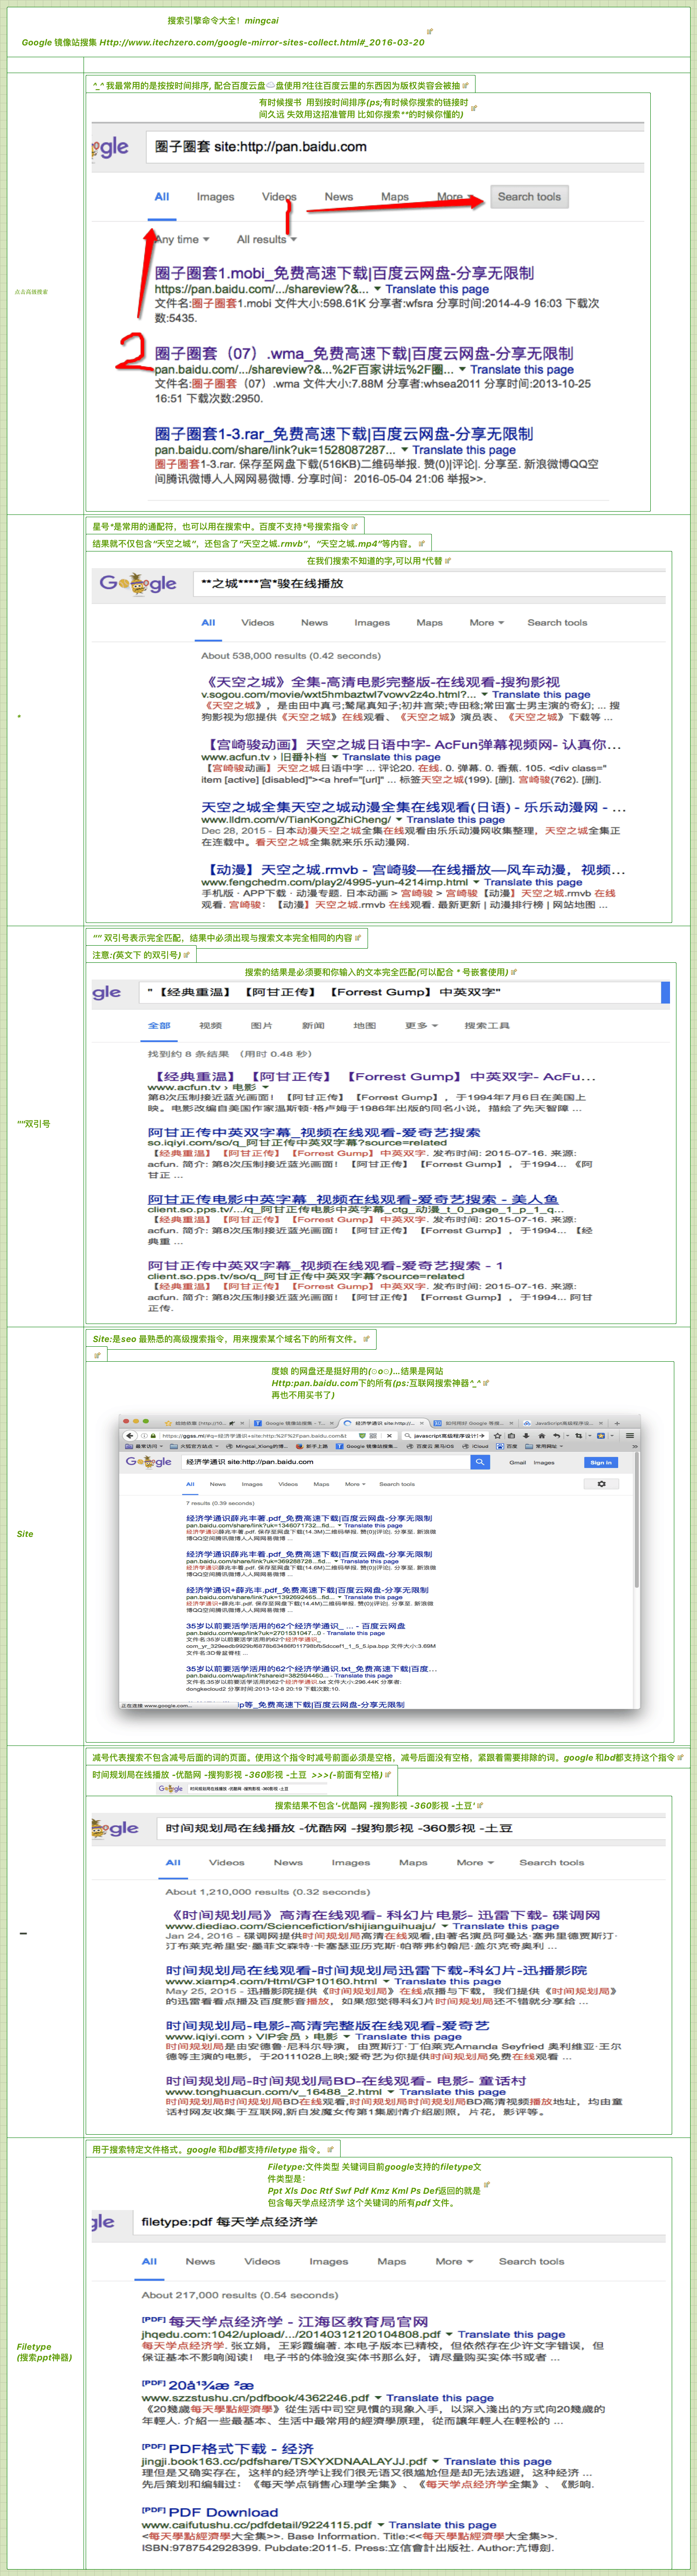697x2576 pixels.
Task: Select the Filetype (搜索ppt神器) mind map node
Action: (x=44, y=2351)
